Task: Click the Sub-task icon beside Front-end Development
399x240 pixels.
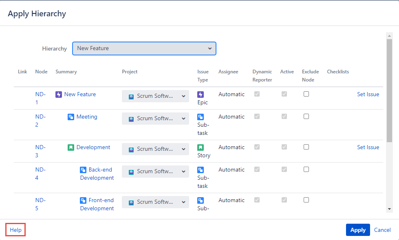Action: tap(83, 200)
